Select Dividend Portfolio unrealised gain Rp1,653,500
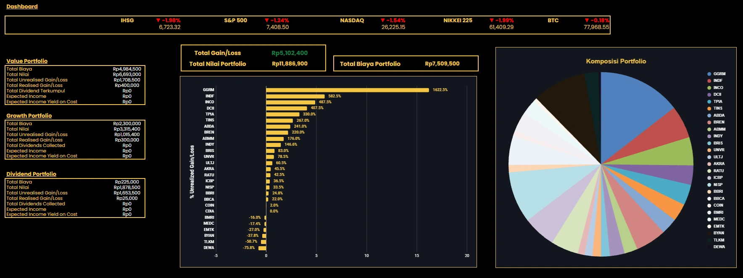This screenshot has width=743, height=278. (127, 193)
